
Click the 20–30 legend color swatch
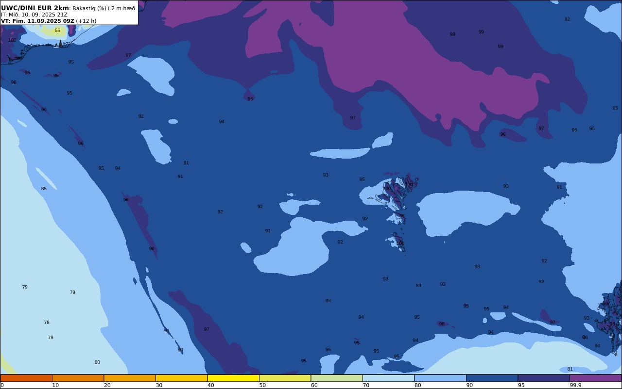pyautogui.click(x=130, y=378)
